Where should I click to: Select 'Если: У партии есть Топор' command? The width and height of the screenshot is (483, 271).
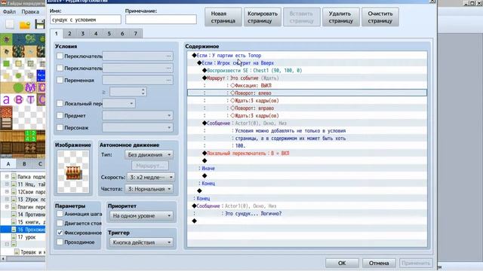[x=307, y=55]
